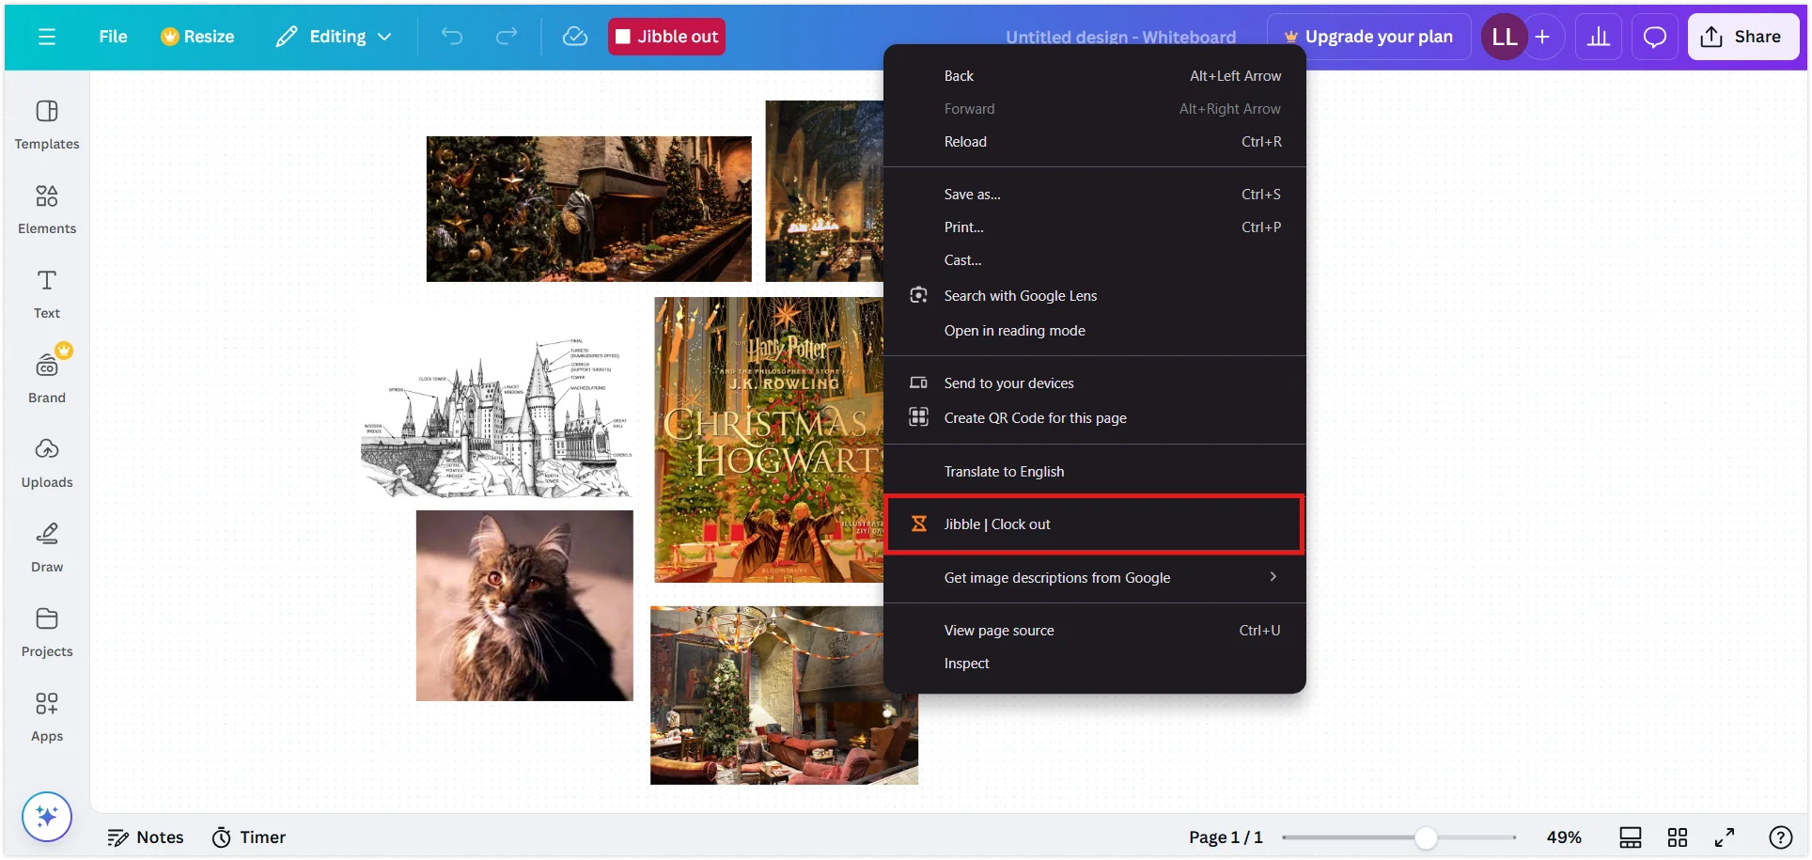Image resolution: width=1812 pixels, height=860 pixels.
Task: Click the Untitled design - Whiteboard title
Action: tap(1120, 38)
